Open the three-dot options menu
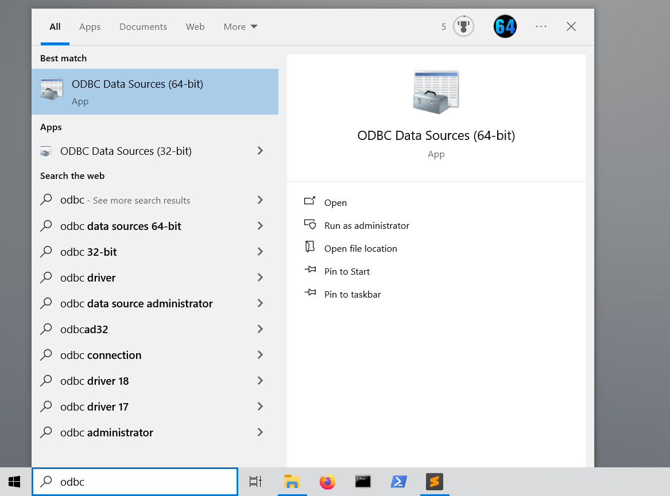The width and height of the screenshot is (670, 496). [541, 26]
